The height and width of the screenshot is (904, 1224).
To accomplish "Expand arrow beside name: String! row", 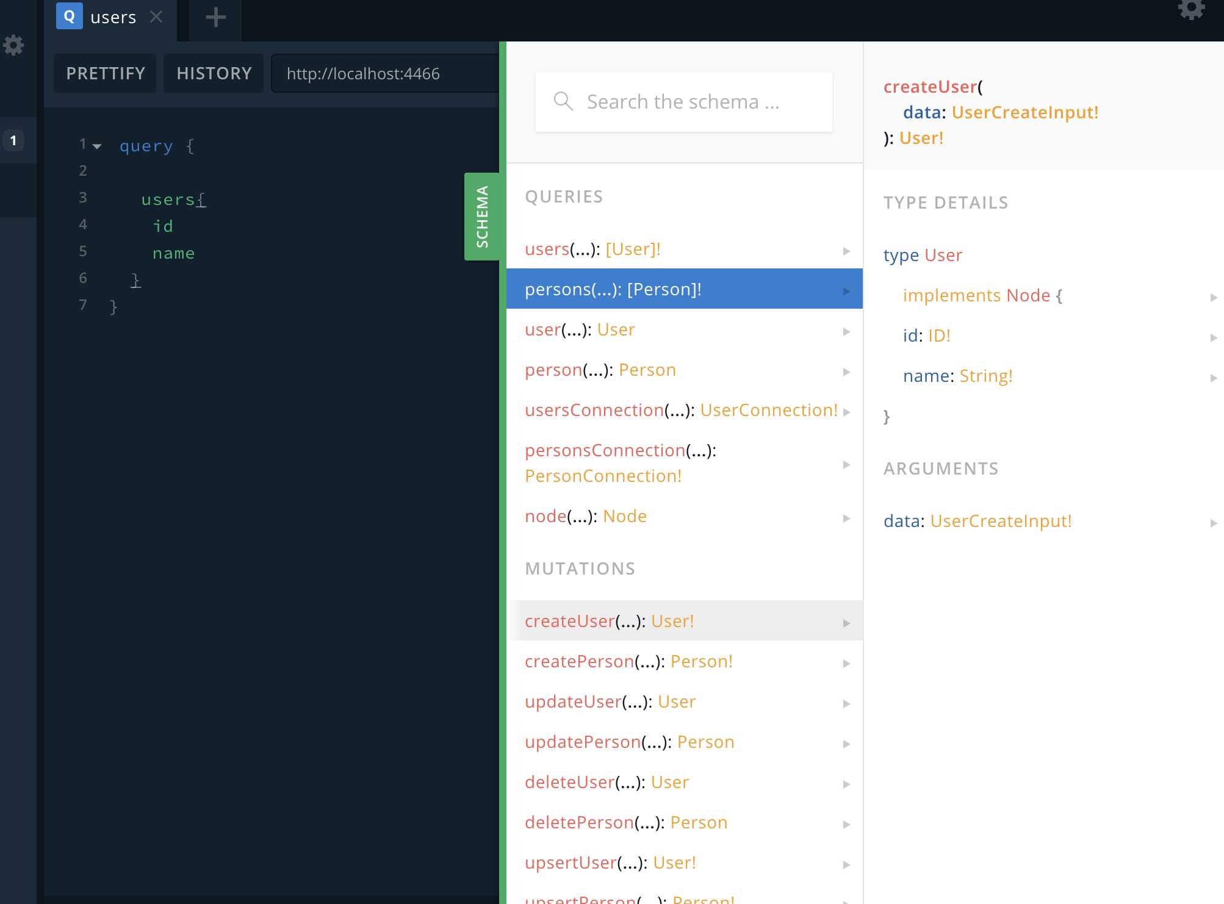I will [x=1213, y=378].
